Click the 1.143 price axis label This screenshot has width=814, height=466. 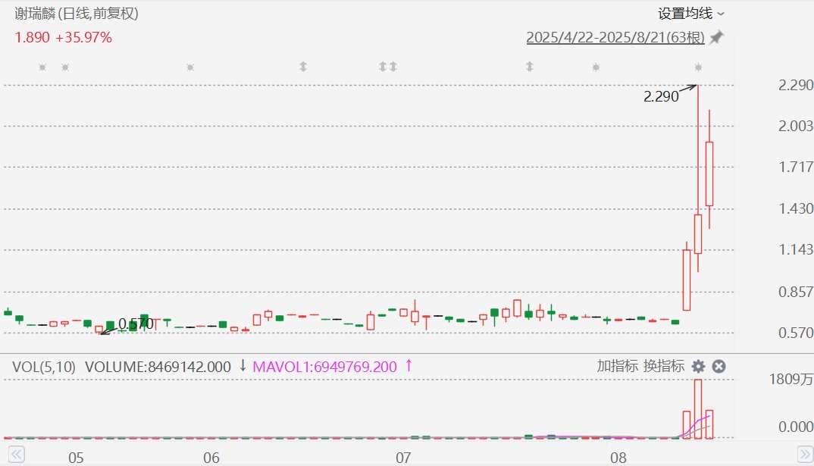795,249
